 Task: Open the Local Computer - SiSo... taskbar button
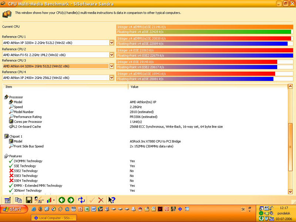tap(54, 218)
